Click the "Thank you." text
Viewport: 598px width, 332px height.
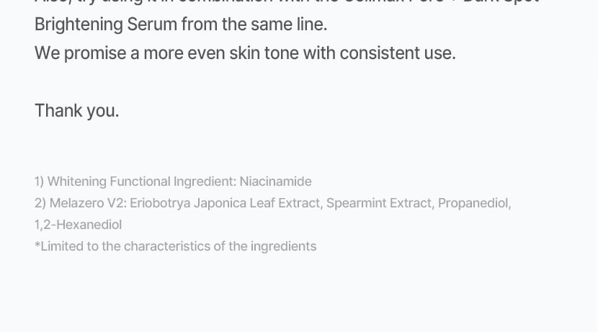[76, 111]
